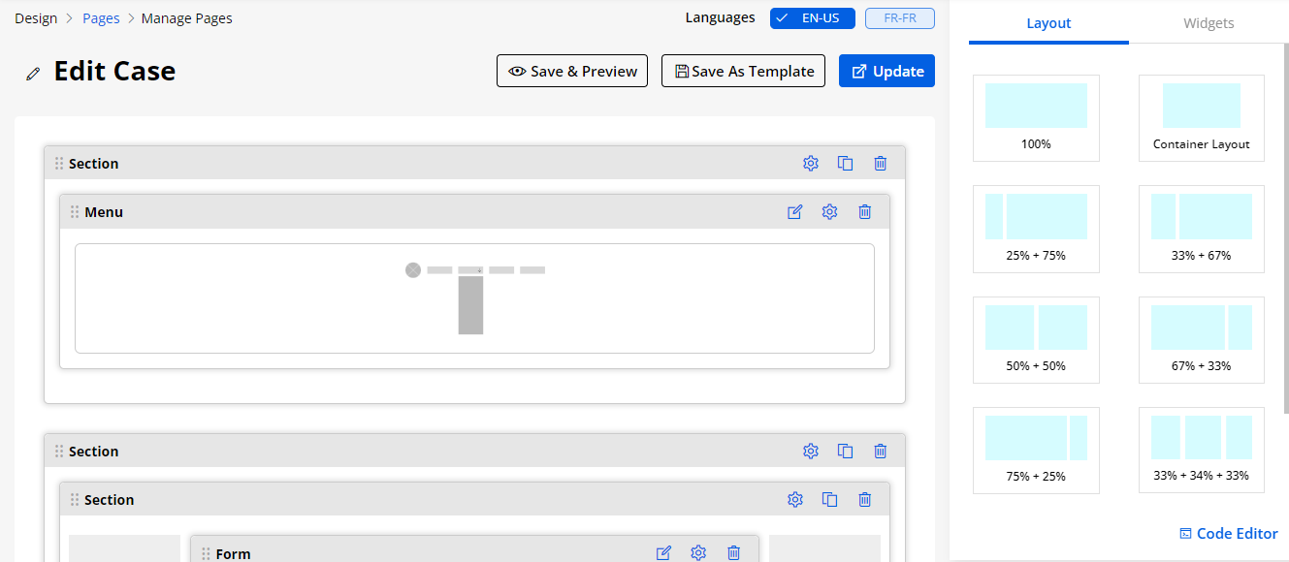Image resolution: width=1289 pixels, height=562 pixels.
Task: Delete the Form widget using trash icon
Action: coord(733,553)
